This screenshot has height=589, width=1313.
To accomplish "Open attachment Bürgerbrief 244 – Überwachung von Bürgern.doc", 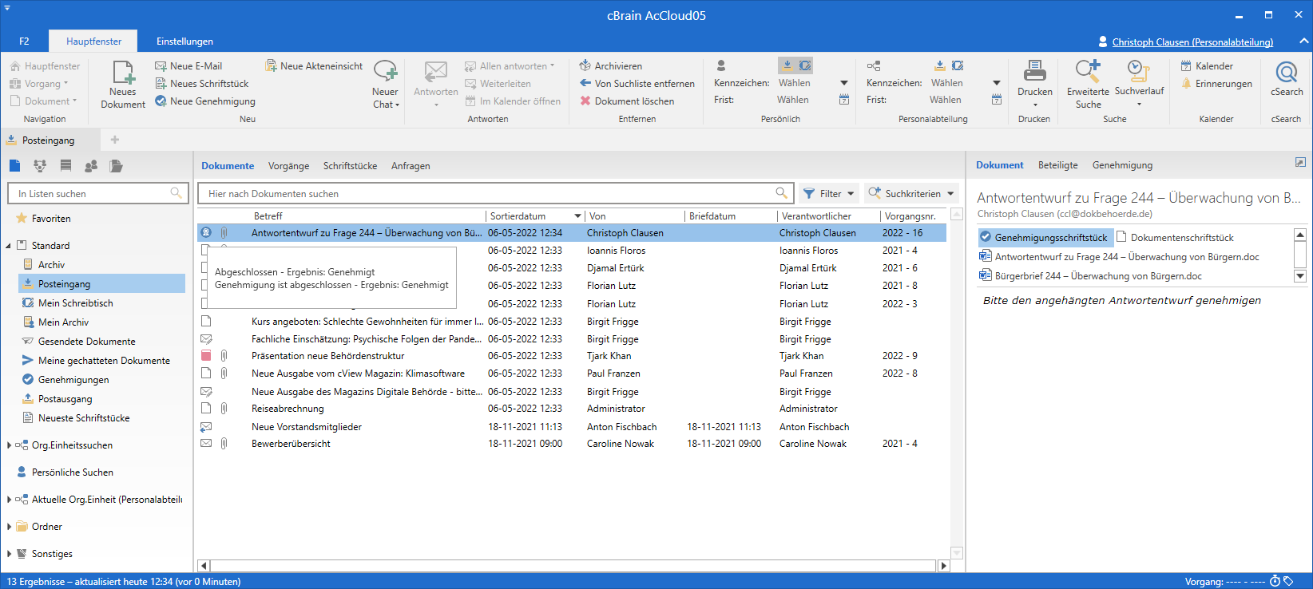I will click(1090, 276).
